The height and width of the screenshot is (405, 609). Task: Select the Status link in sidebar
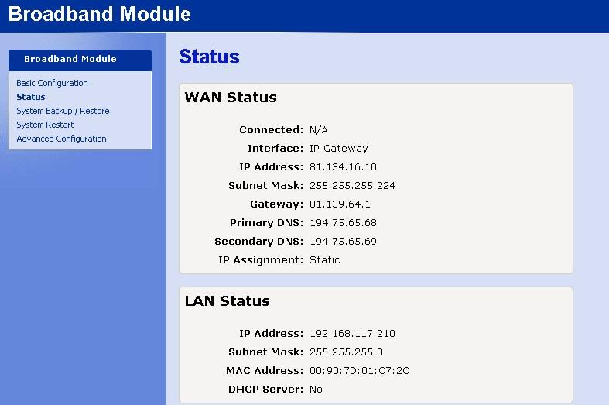click(31, 97)
